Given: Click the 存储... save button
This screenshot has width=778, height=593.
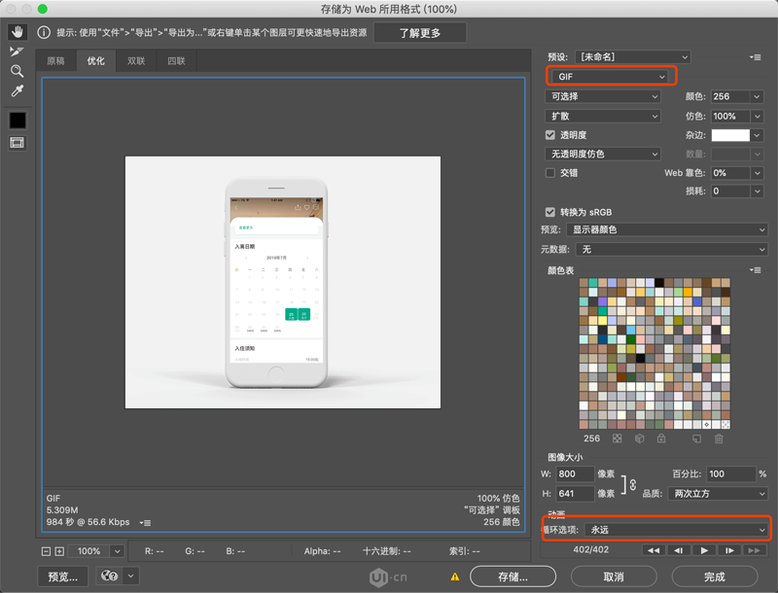Looking at the screenshot, I should coord(513,576).
